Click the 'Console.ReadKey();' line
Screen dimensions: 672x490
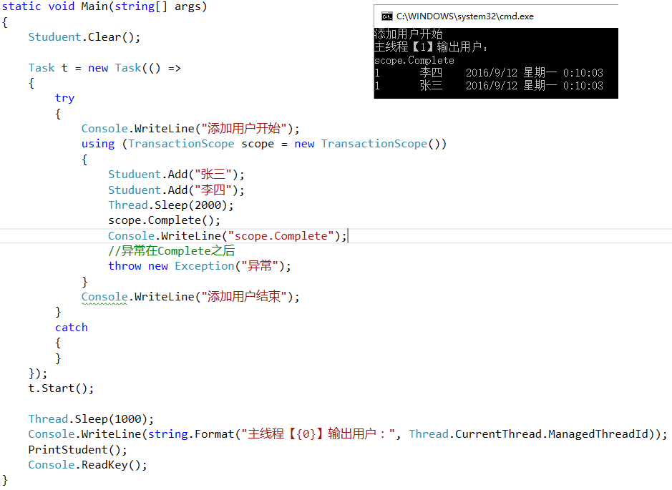(87, 465)
